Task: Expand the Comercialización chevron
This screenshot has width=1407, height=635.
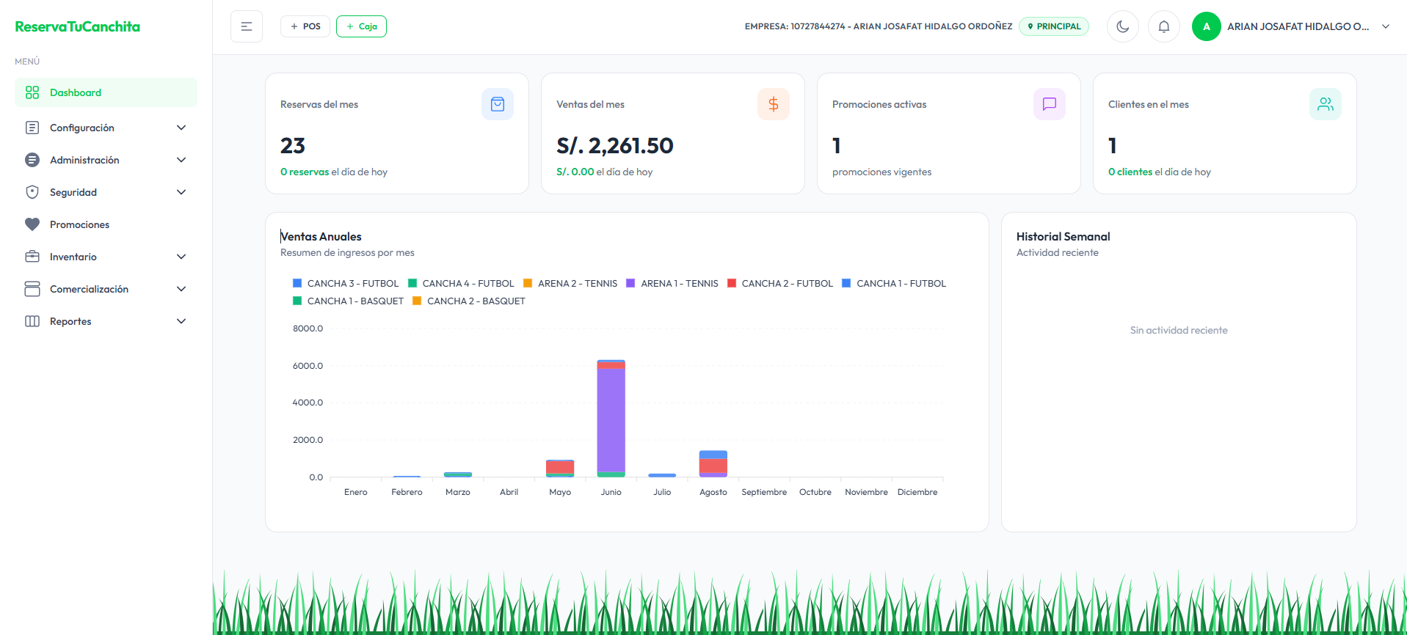Action: point(181,289)
